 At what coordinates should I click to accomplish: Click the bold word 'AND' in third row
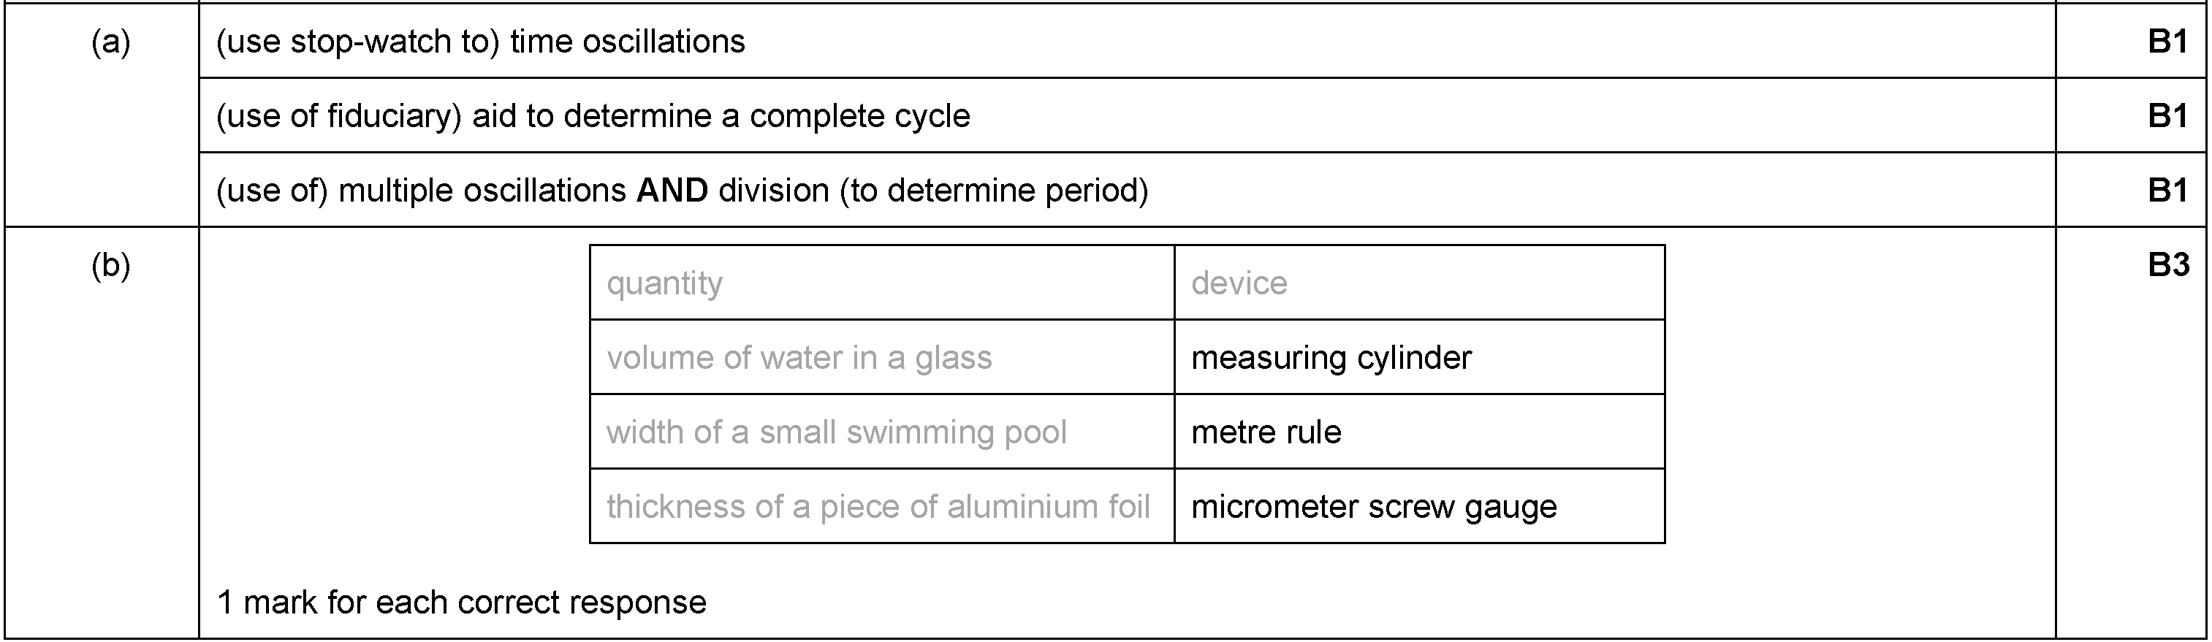(672, 190)
